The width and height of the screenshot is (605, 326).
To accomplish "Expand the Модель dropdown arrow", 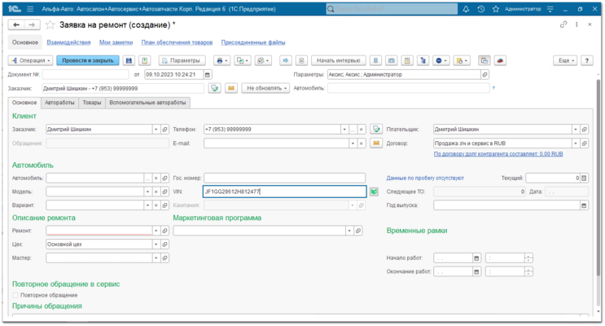I will tap(147, 192).
